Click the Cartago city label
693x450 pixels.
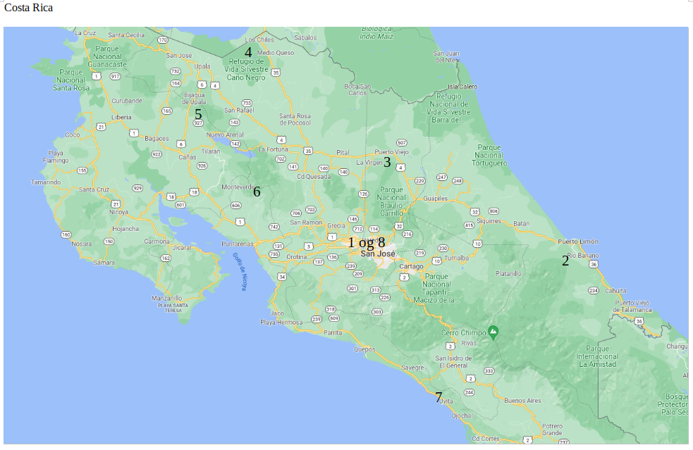(x=411, y=267)
